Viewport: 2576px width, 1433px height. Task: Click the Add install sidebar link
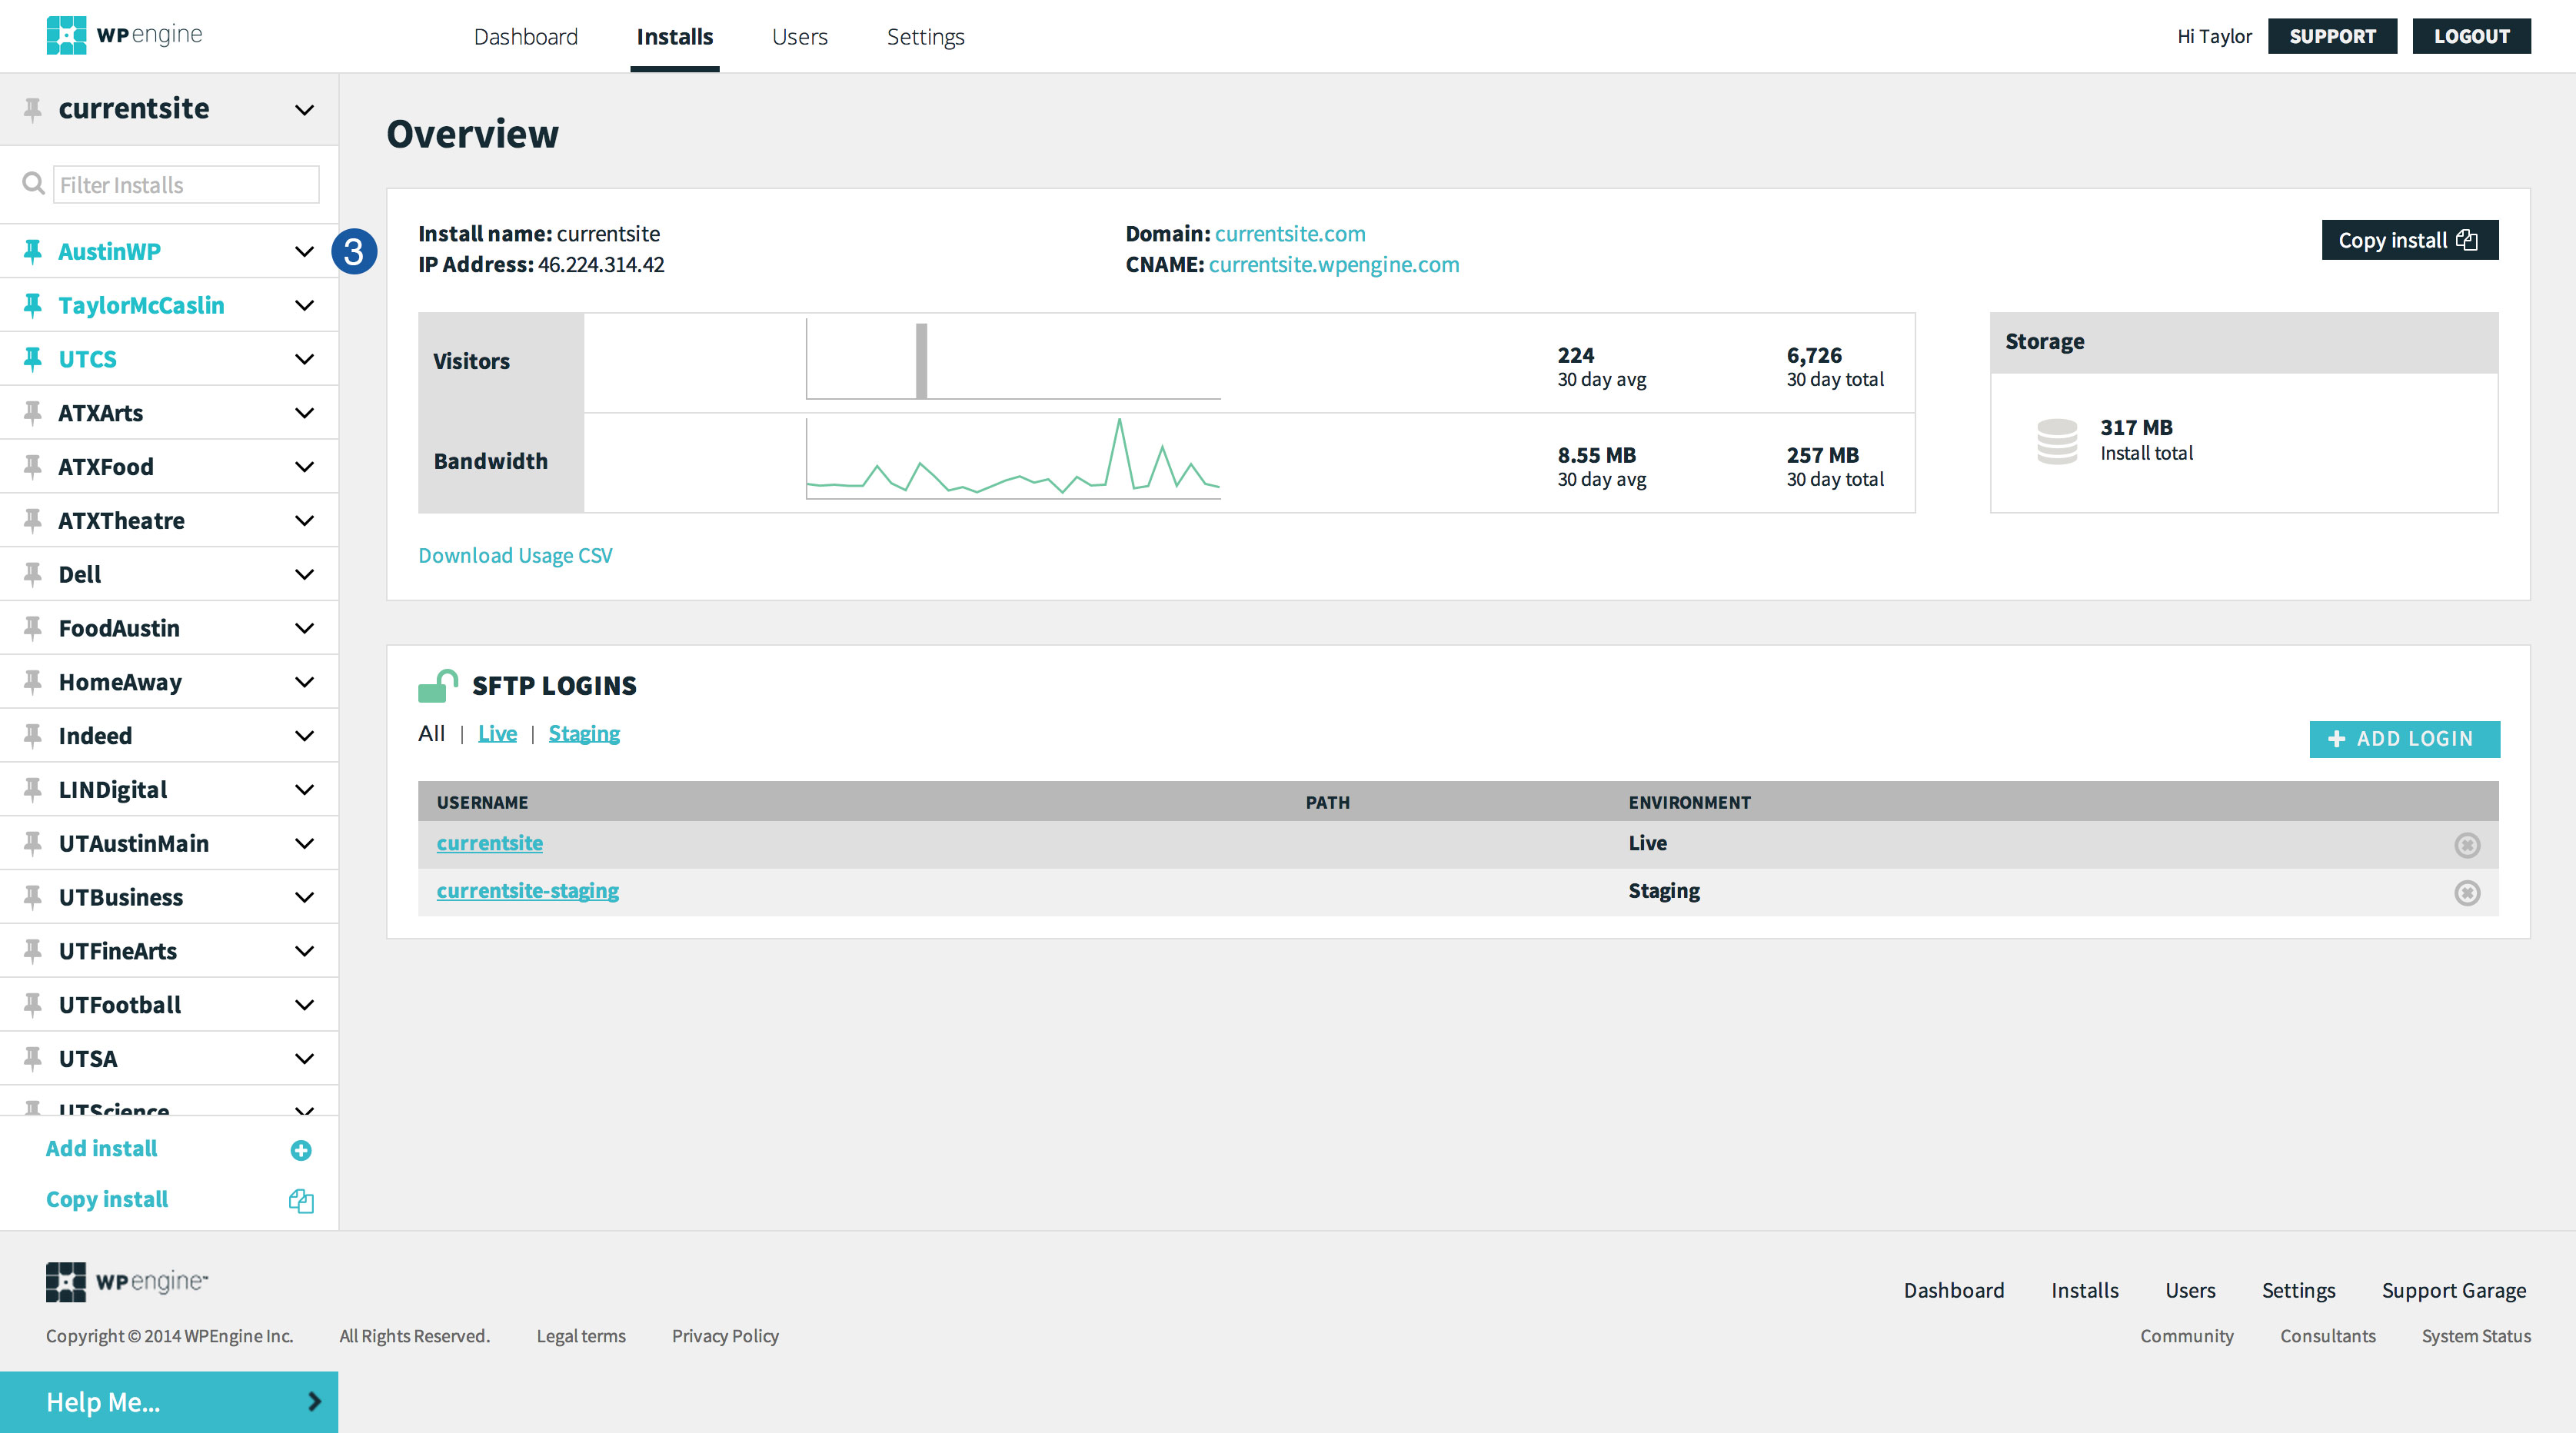click(102, 1148)
